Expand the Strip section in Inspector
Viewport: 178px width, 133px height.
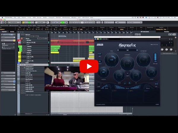pyautogui.click(x=8, y=73)
